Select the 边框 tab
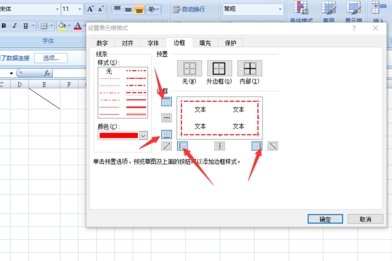The height and width of the screenshot is (261, 392). click(179, 42)
